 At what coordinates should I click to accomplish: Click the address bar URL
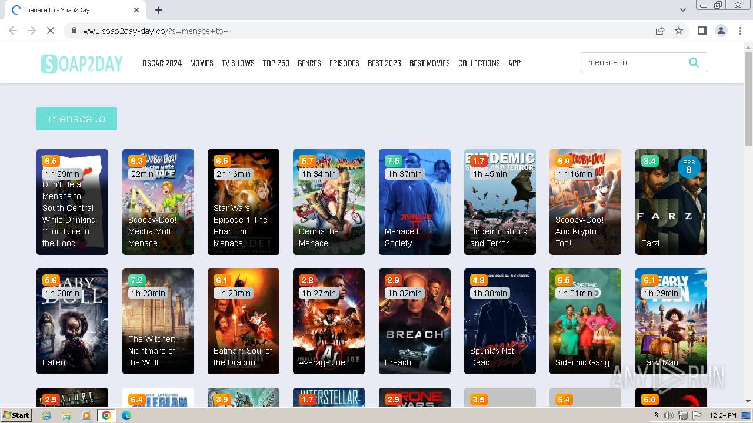pos(155,31)
